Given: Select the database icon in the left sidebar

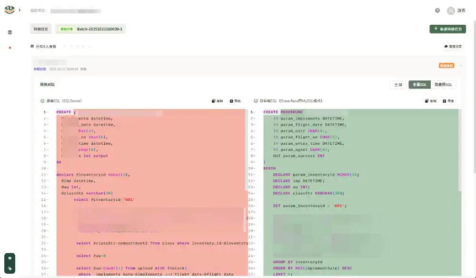Looking at the screenshot, I should click(10, 33).
